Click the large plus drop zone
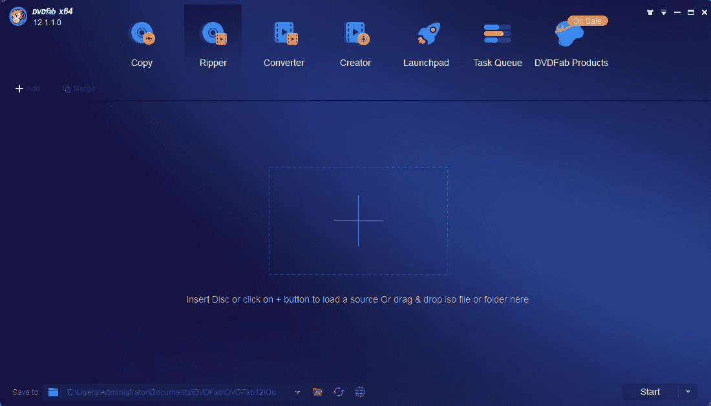Screen dimensions: 711x406 [358, 220]
